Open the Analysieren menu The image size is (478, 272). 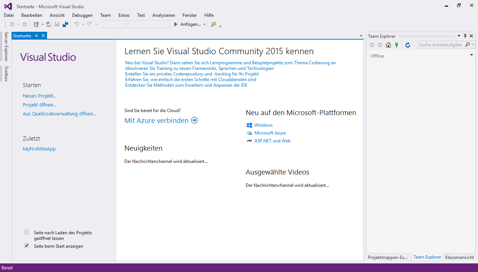pyautogui.click(x=164, y=15)
